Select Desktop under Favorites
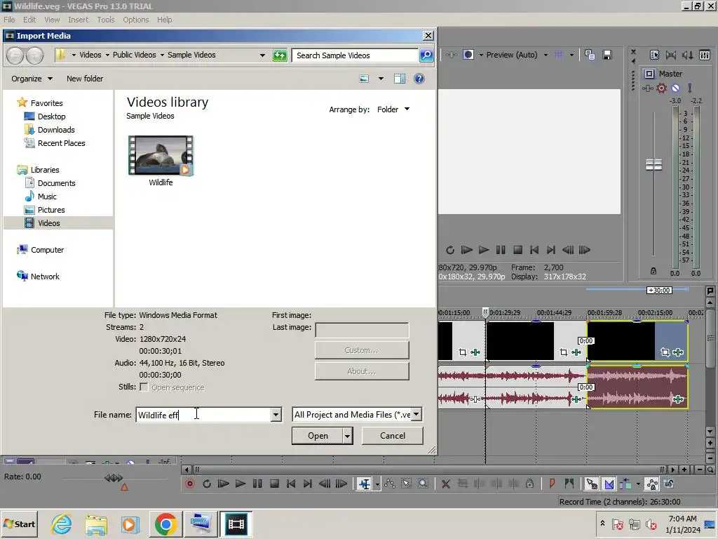This screenshot has width=718, height=539. [x=51, y=117]
